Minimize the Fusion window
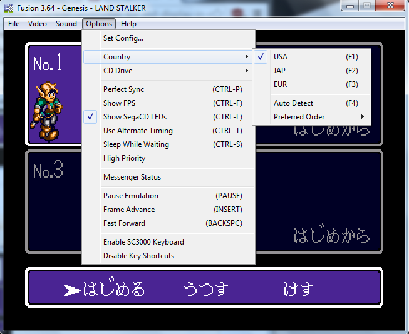 click(350, 6)
